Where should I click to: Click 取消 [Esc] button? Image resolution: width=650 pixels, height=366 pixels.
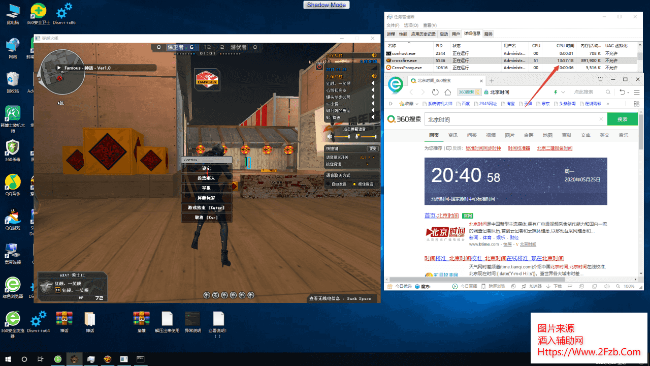[x=206, y=218]
